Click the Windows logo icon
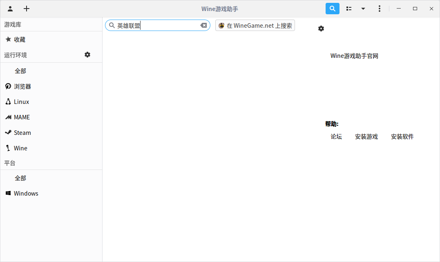The height and width of the screenshot is (262, 440). point(8,193)
